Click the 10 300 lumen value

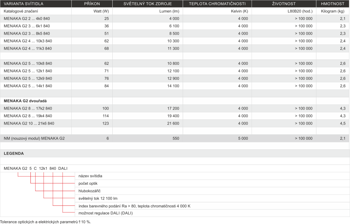pyautogui.click(x=173, y=41)
